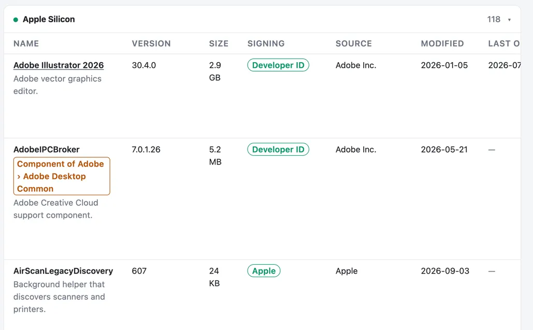The image size is (533, 330).
Task: Open the Component of Adobe Desktop Common tag
Action: [x=62, y=176]
